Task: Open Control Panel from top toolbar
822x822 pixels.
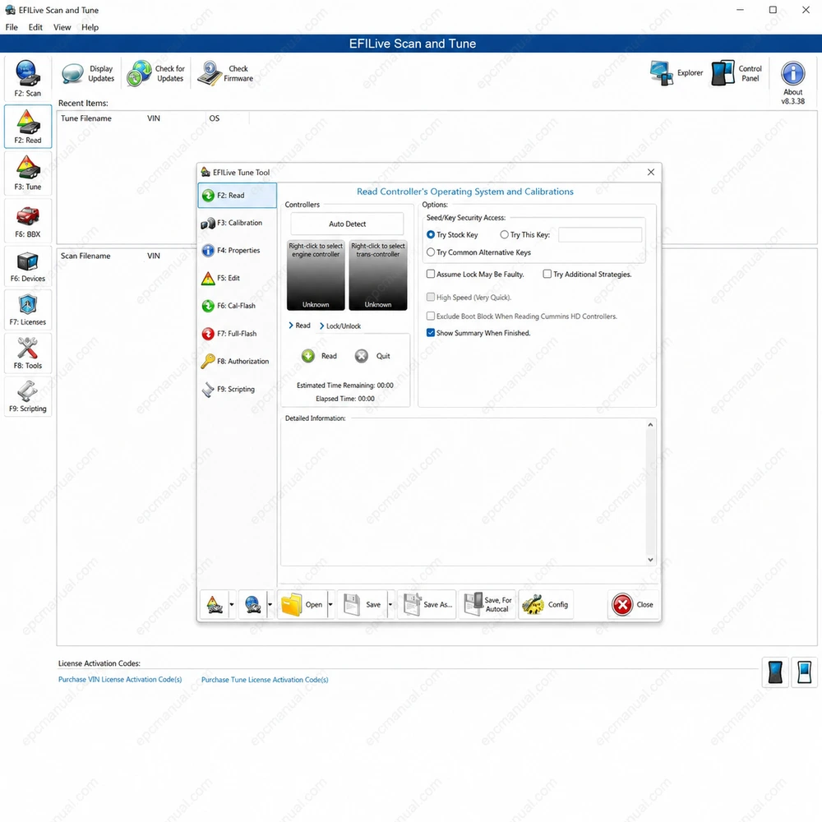Action: click(737, 73)
